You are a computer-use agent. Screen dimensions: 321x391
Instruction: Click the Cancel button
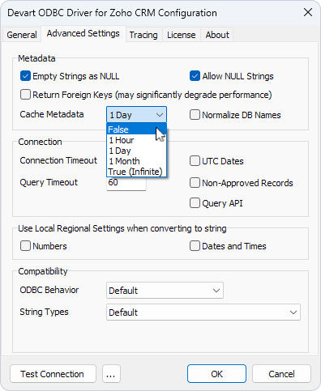point(281,374)
